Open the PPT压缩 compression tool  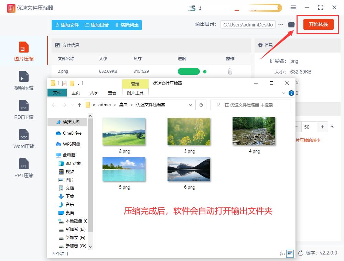pos(23,168)
